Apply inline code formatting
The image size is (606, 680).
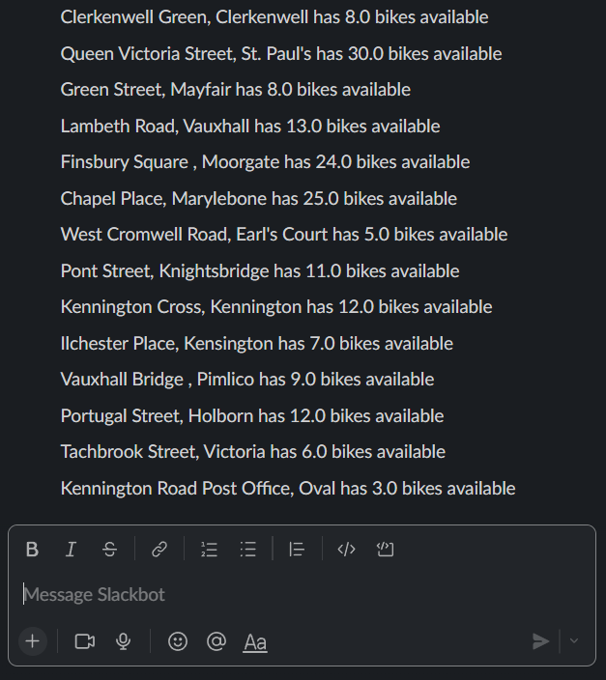pos(346,549)
